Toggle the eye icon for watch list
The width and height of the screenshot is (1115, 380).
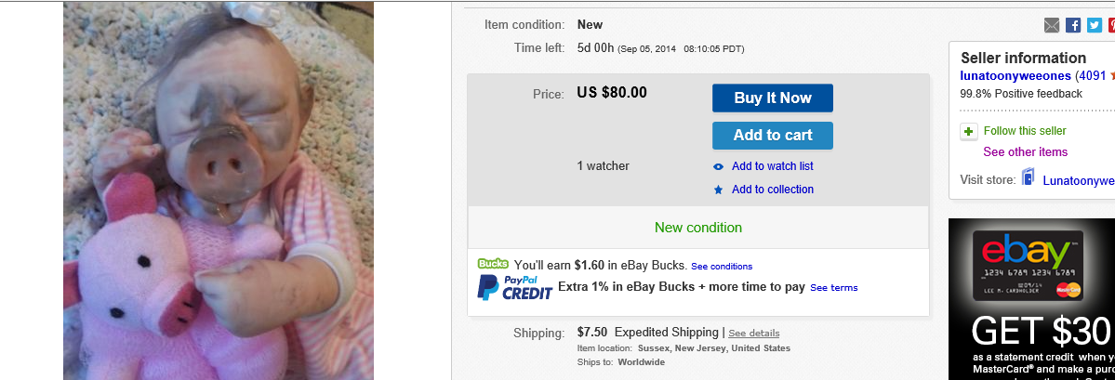pos(718,167)
